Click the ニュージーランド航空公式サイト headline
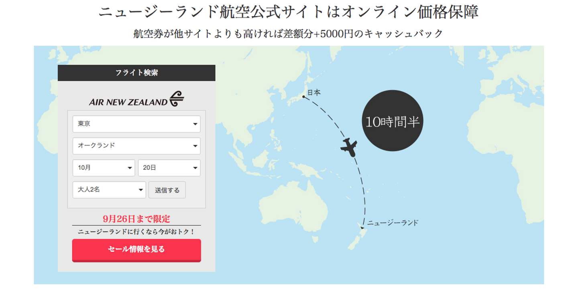Image resolution: width=578 pixels, height=290 pixels. [x=289, y=12]
